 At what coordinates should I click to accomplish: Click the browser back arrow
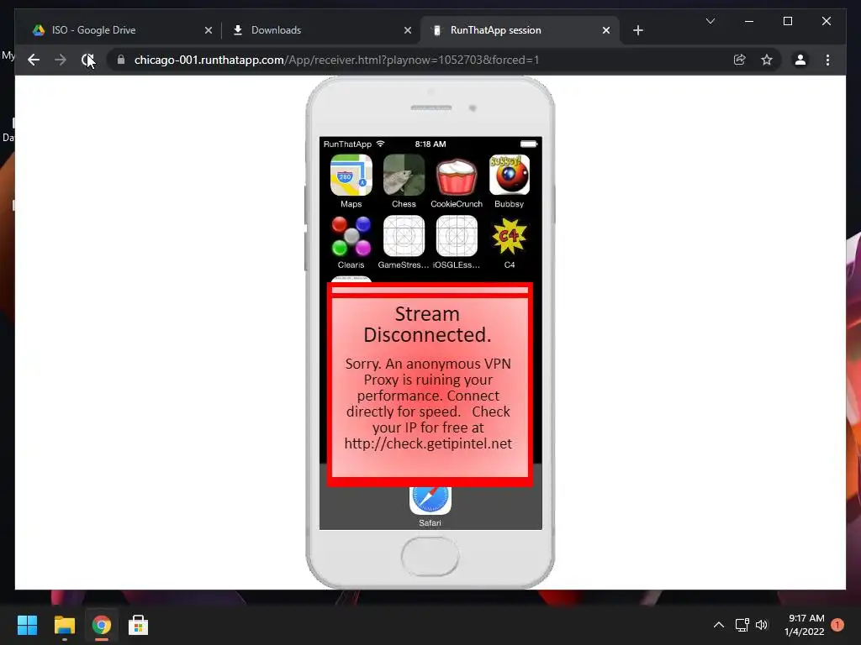34,60
